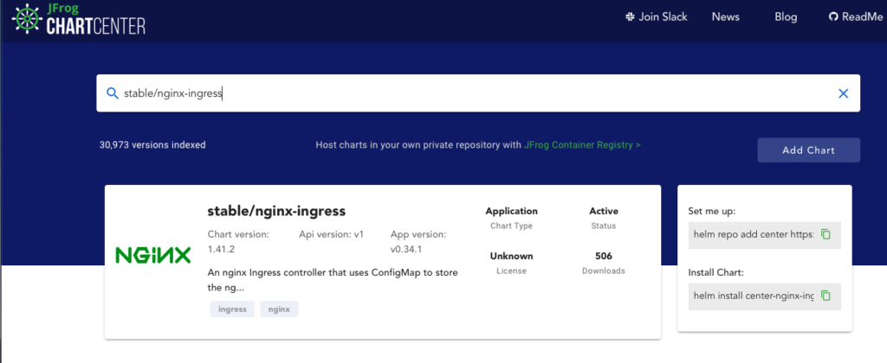Click the helm repo add command box
Screen dimensions: 887x363
point(754,234)
